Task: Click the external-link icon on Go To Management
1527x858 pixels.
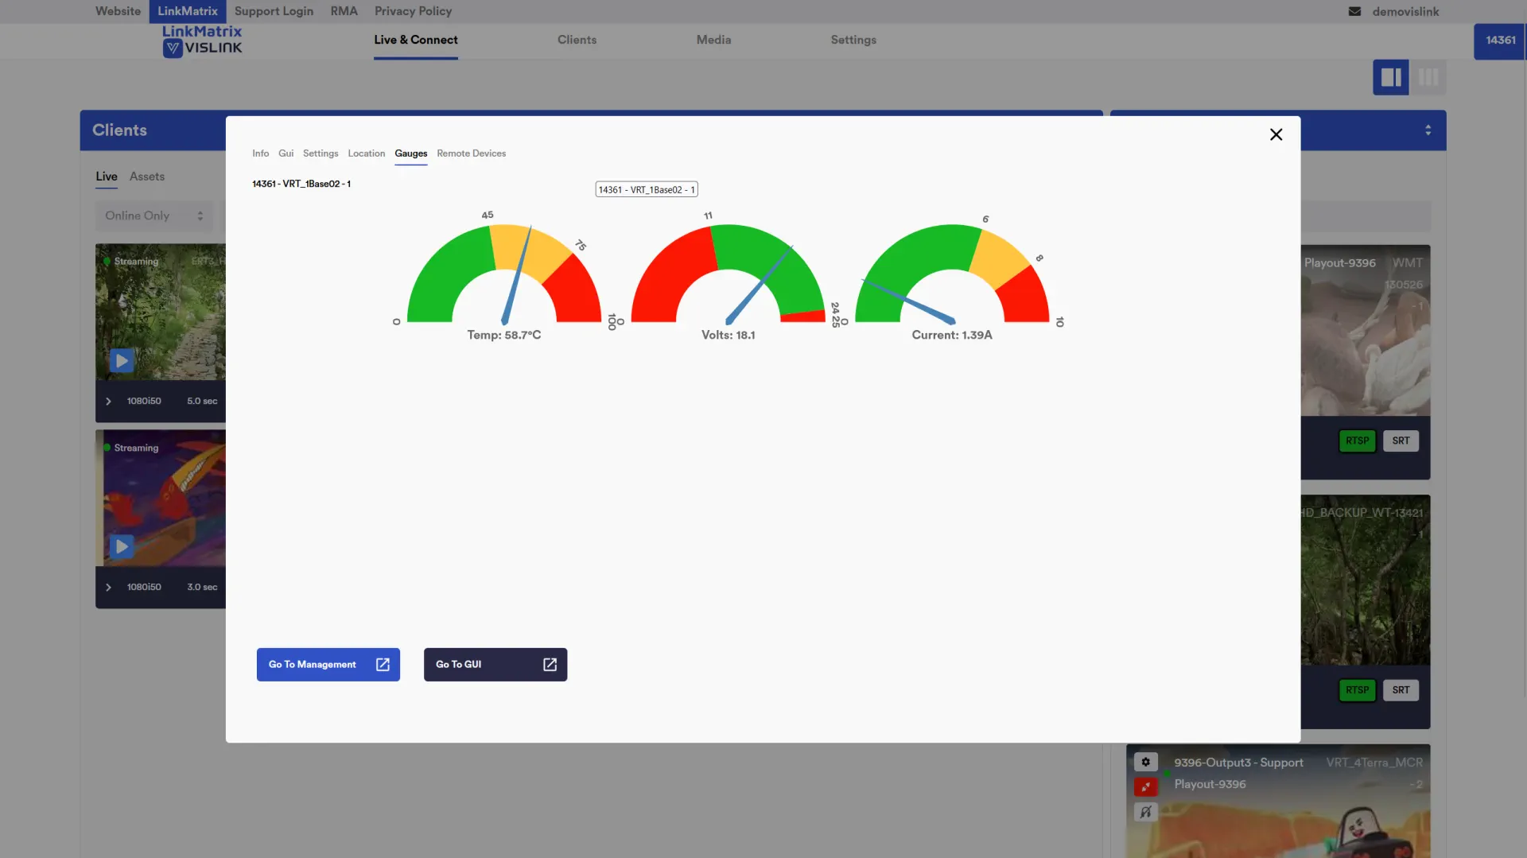Action: pyautogui.click(x=383, y=664)
